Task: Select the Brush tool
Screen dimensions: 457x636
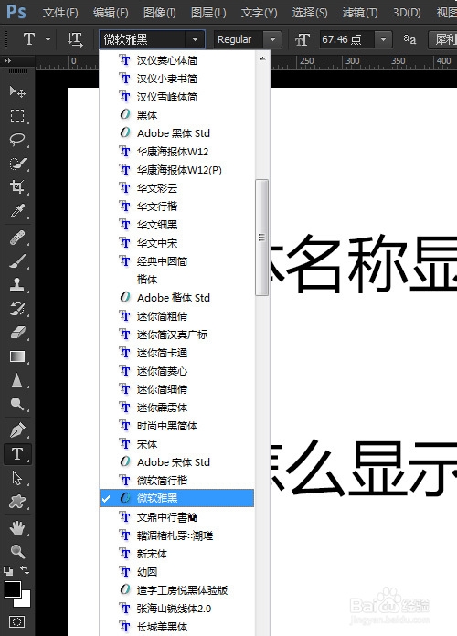Action: click(x=17, y=261)
